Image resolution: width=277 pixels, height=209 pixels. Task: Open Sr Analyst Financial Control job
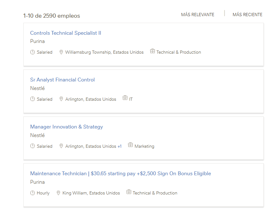pyautogui.click(x=62, y=80)
